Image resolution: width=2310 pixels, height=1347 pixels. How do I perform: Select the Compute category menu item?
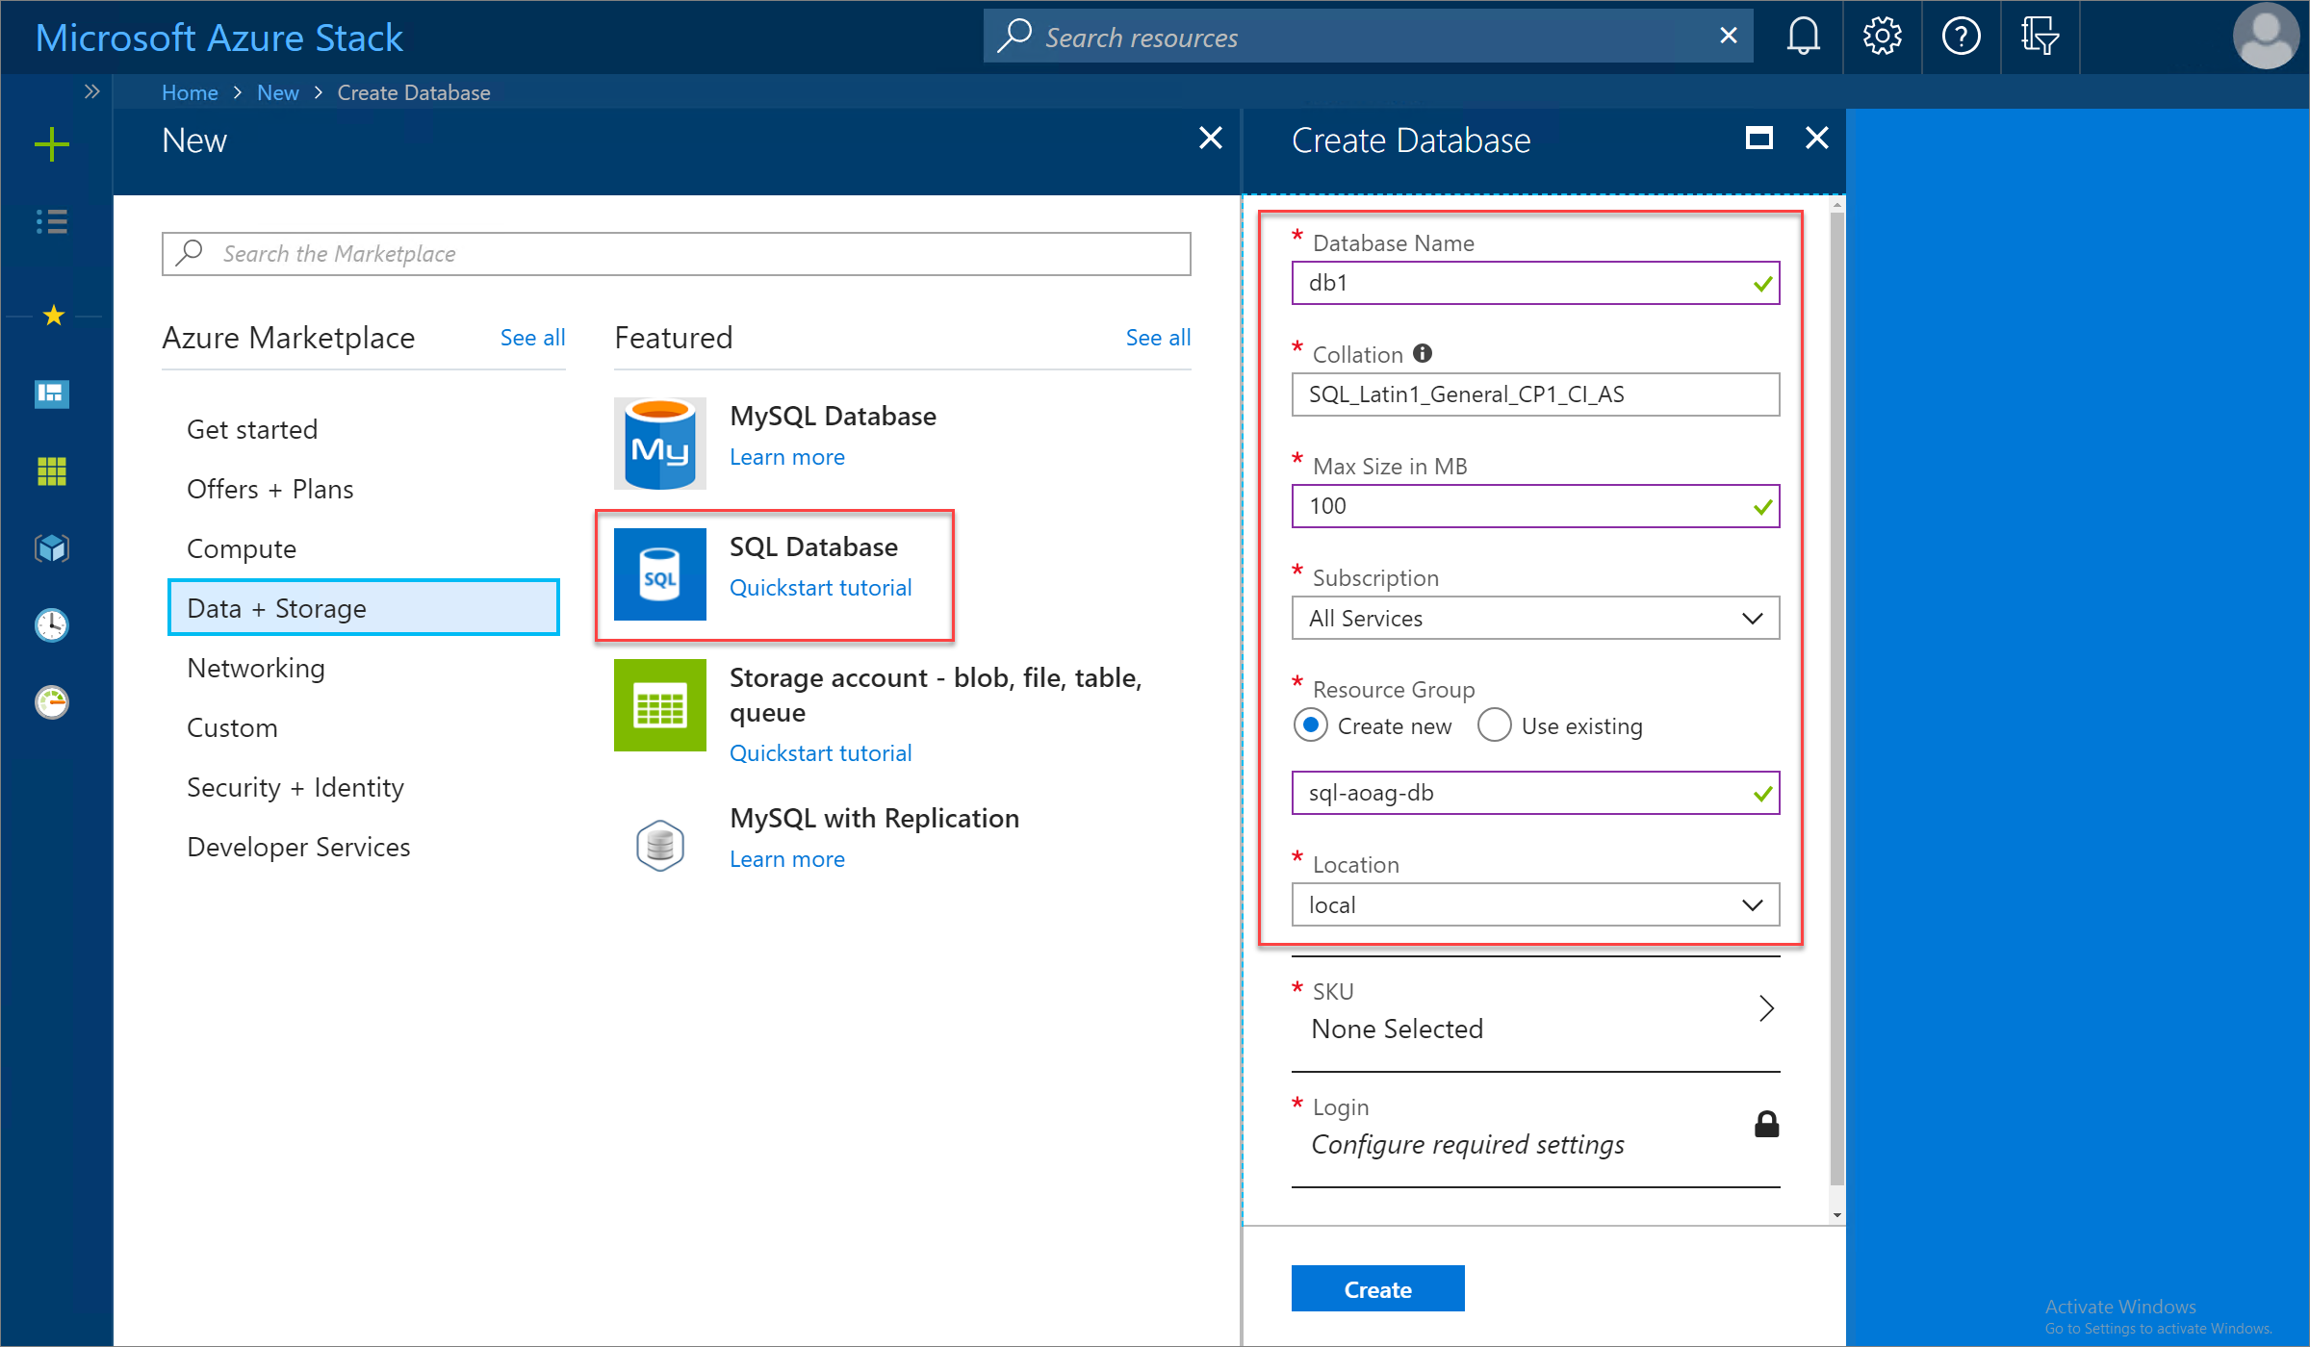[x=243, y=546]
